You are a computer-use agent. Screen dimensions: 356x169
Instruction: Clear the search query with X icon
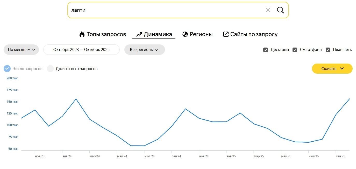[268, 10]
